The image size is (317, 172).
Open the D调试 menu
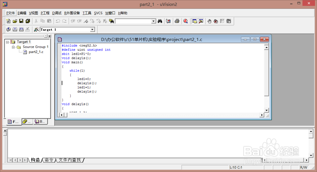pos(57,13)
